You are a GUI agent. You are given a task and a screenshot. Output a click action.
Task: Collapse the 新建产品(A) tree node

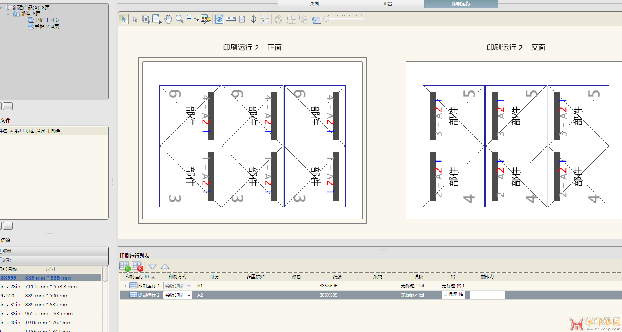[x=1, y=8]
